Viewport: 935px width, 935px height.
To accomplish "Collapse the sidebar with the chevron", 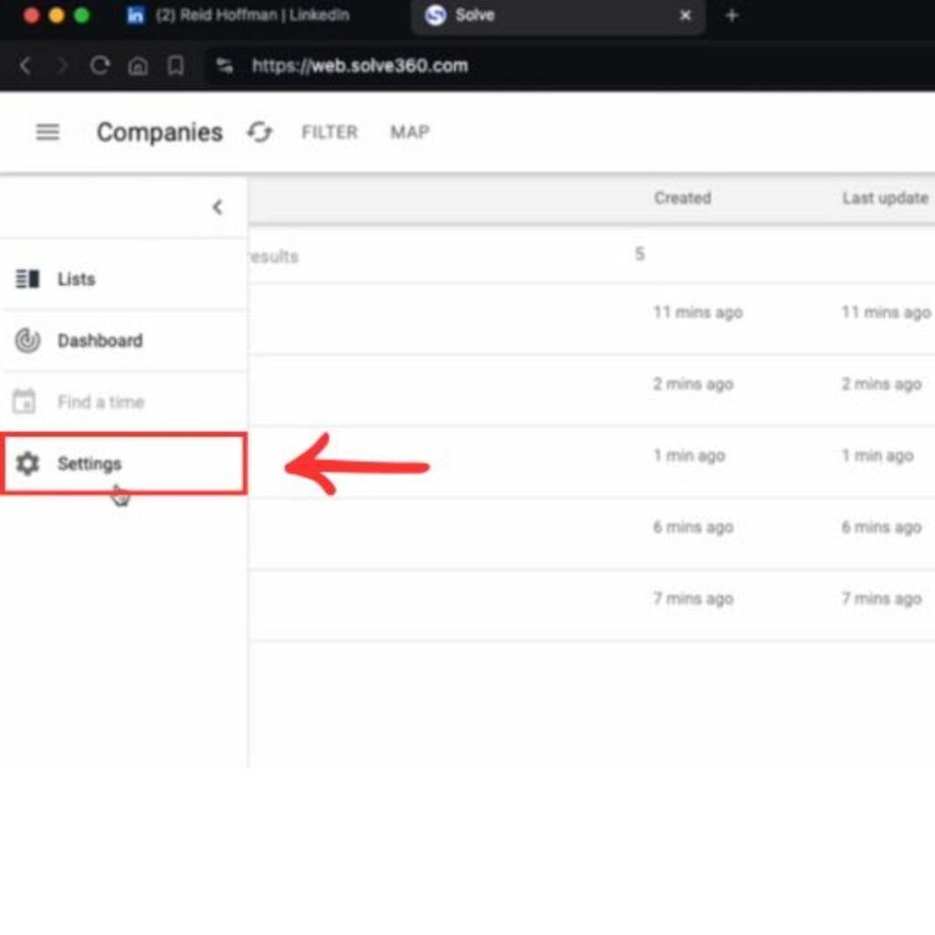I will click(217, 207).
